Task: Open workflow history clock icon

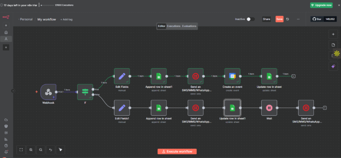Action: [288, 19]
